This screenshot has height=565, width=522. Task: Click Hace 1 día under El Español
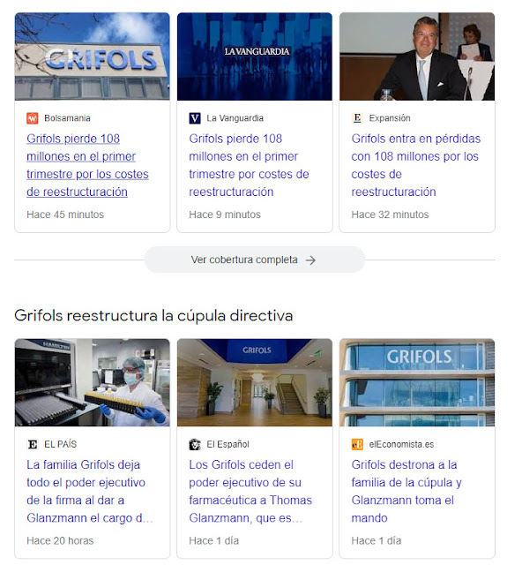[214, 541]
